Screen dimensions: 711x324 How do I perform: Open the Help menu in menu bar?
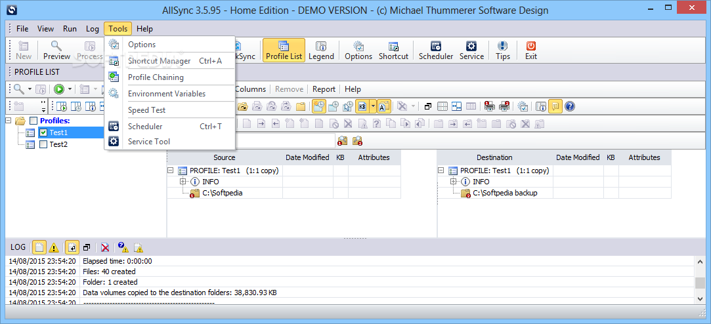pyautogui.click(x=144, y=29)
